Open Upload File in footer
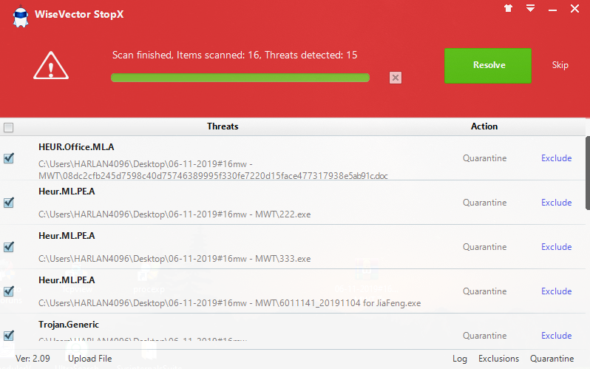This screenshot has height=369, width=590. pyautogui.click(x=90, y=359)
